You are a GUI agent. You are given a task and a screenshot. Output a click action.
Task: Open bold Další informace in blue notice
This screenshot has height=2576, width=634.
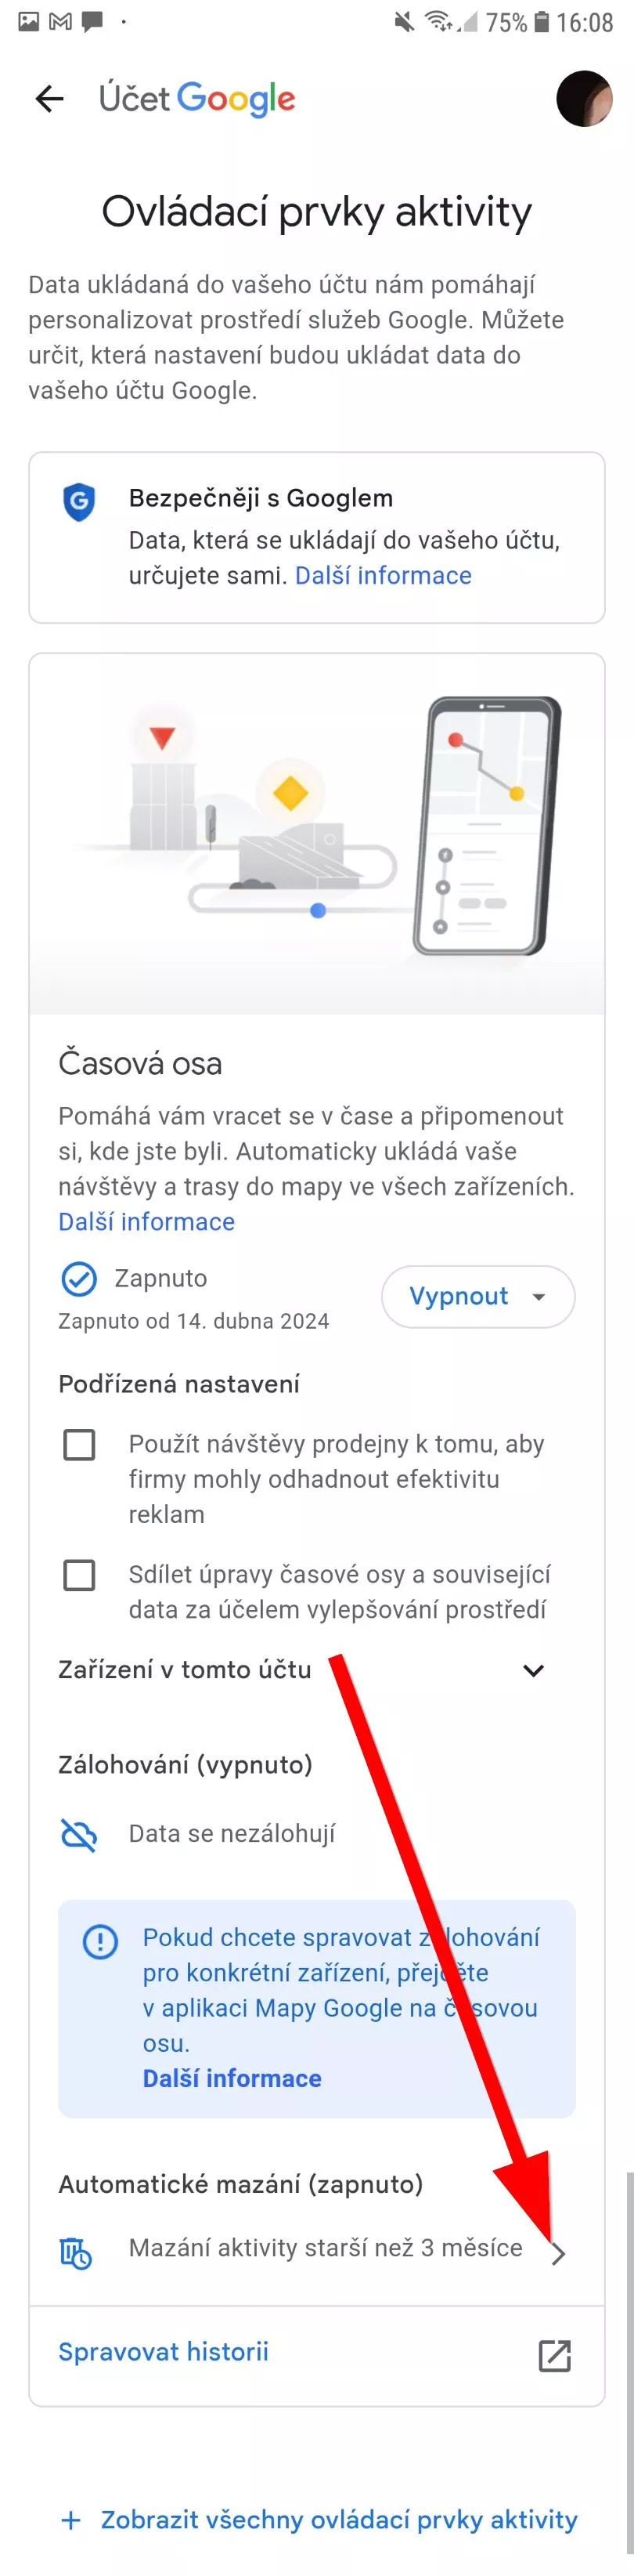pos(232,2078)
